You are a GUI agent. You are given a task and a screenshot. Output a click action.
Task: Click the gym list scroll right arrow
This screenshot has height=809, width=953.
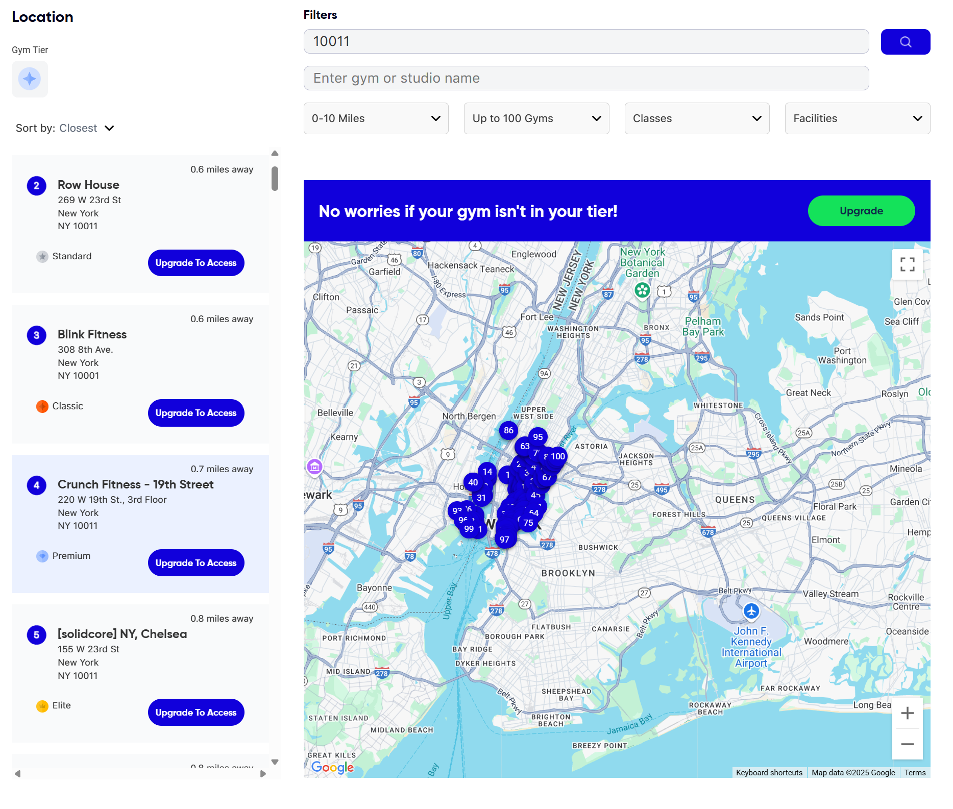263,774
